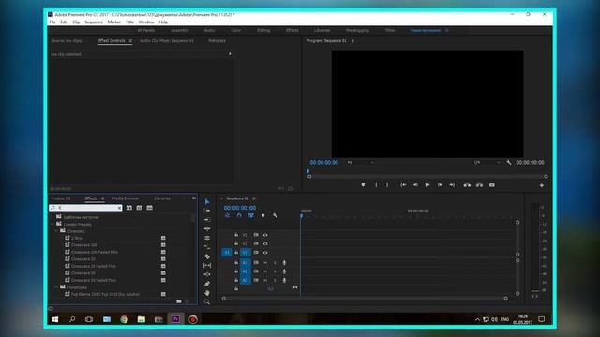Open Program monitor settings wrench
Image resolution: width=600 pixels, height=337 pixels.
[509, 162]
